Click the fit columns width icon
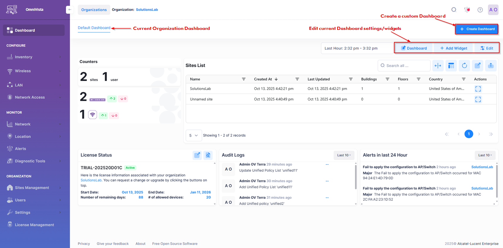This screenshot has height=248, width=503. coord(438,66)
